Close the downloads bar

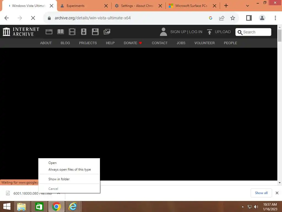pyautogui.click(x=277, y=193)
